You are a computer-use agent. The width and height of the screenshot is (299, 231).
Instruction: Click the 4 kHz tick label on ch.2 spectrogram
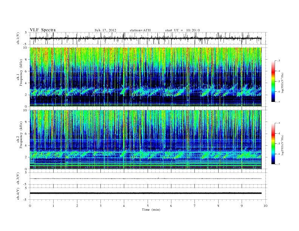pyautogui.click(x=26, y=146)
